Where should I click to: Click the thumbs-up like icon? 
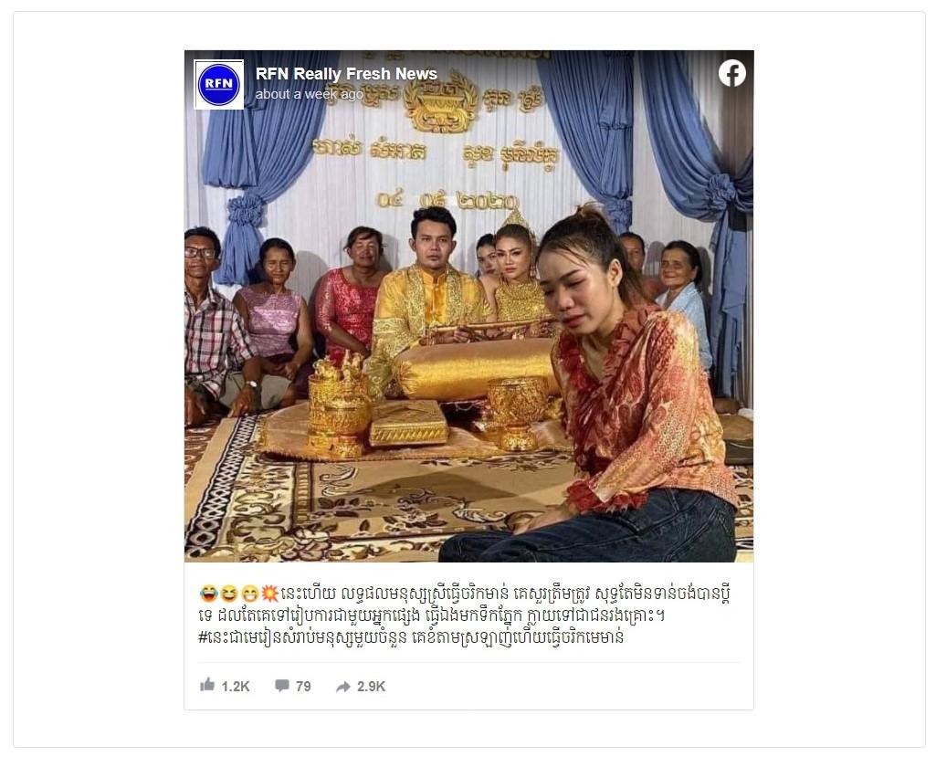[x=207, y=685]
